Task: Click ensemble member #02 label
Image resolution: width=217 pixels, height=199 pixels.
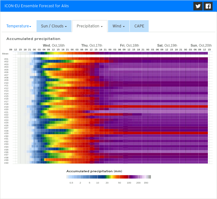Action: (x=6, y=62)
